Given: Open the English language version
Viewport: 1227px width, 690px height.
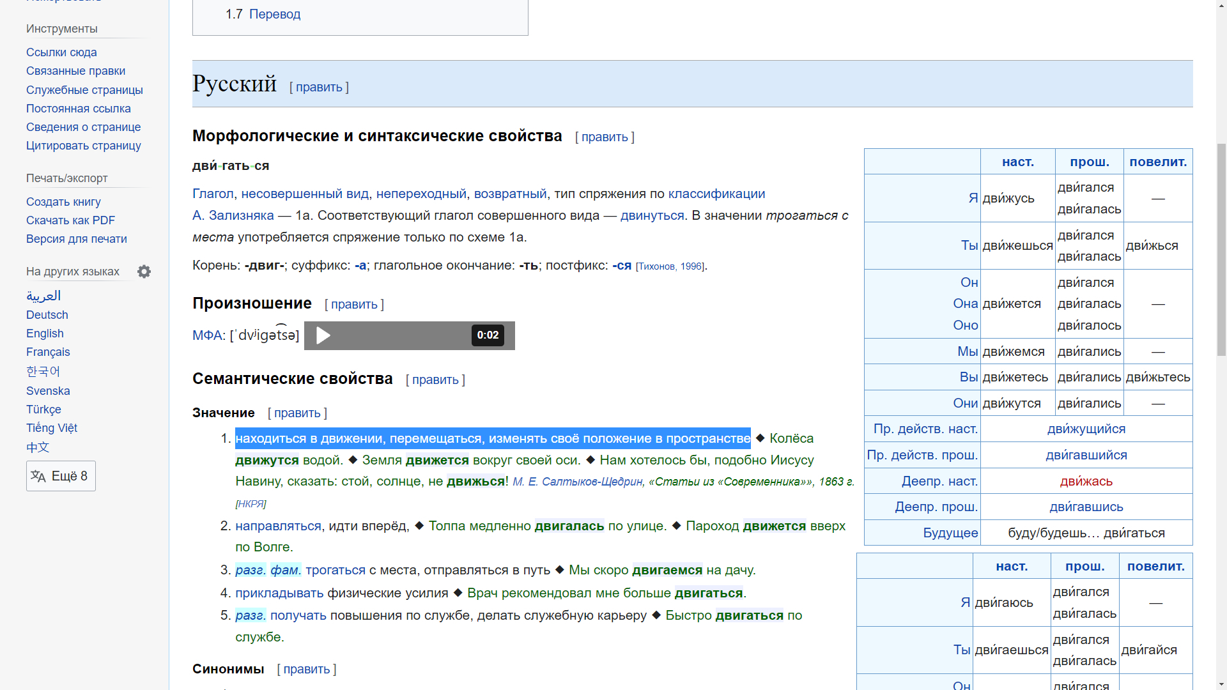Looking at the screenshot, I should tap(45, 333).
